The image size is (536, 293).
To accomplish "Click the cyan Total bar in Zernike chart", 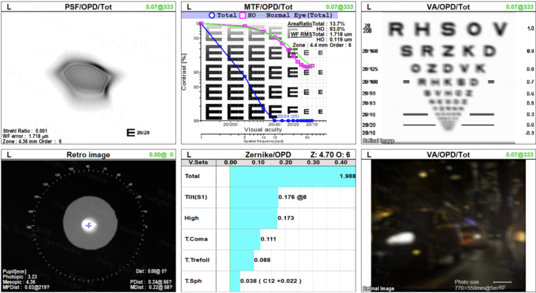I will (x=293, y=176).
